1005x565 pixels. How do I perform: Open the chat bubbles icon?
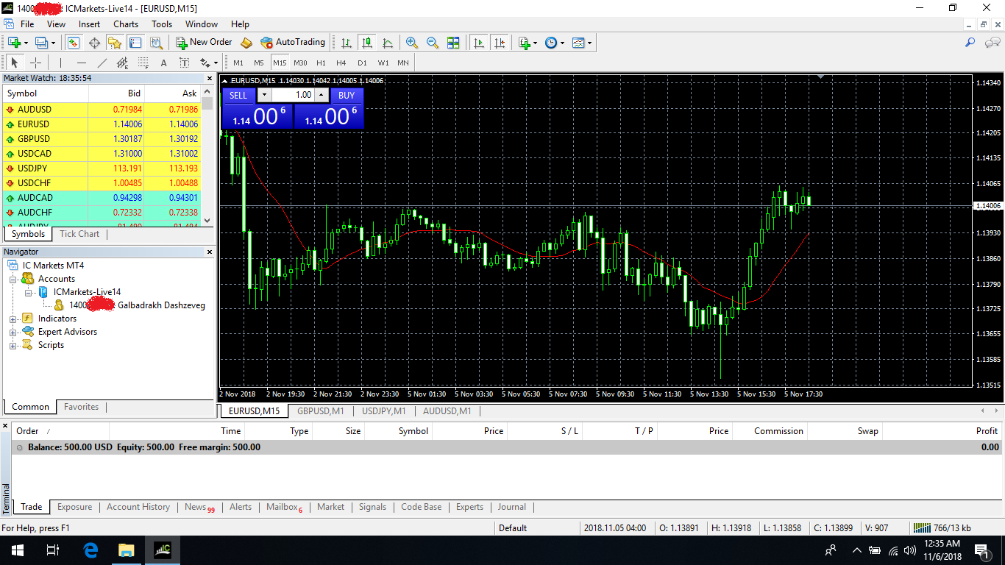(x=991, y=43)
